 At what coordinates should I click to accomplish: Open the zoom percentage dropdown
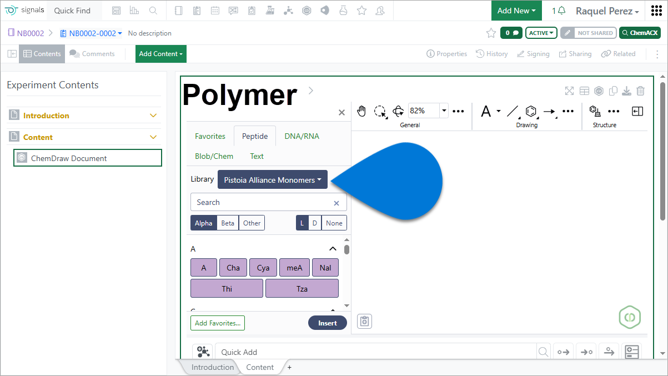(444, 111)
